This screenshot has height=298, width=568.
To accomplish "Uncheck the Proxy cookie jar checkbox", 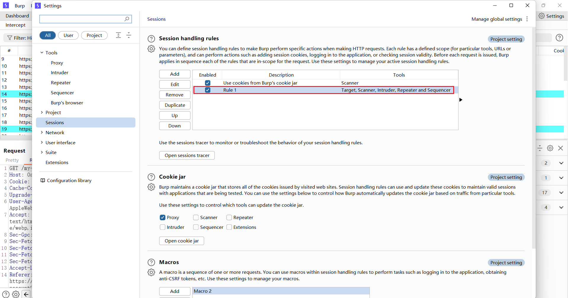I will (x=162, y=218).
